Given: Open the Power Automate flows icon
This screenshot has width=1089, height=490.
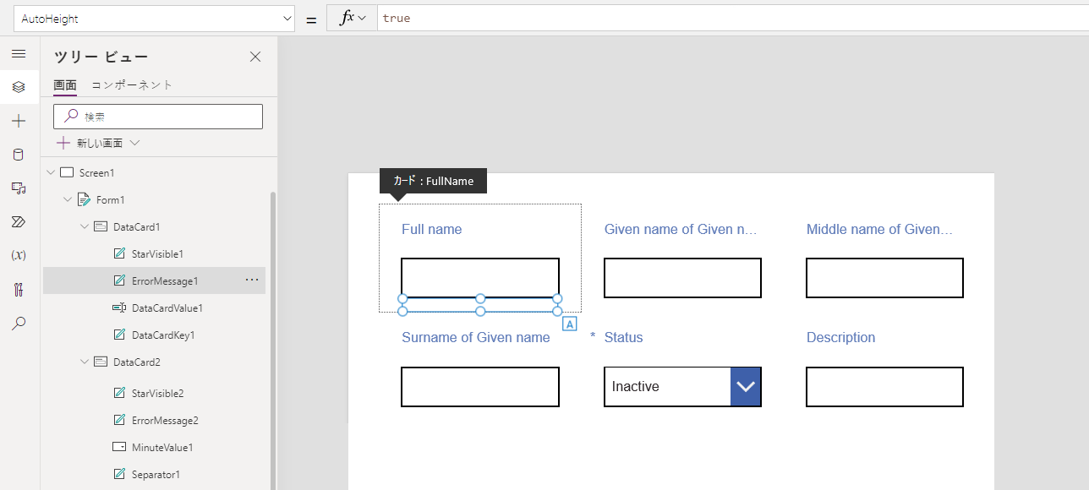Looking at the screenshot, I should click(19, 222).
